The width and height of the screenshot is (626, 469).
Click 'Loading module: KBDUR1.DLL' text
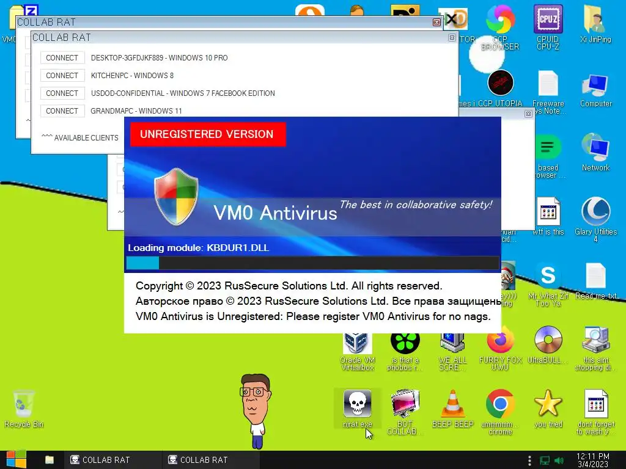[199, 248]
